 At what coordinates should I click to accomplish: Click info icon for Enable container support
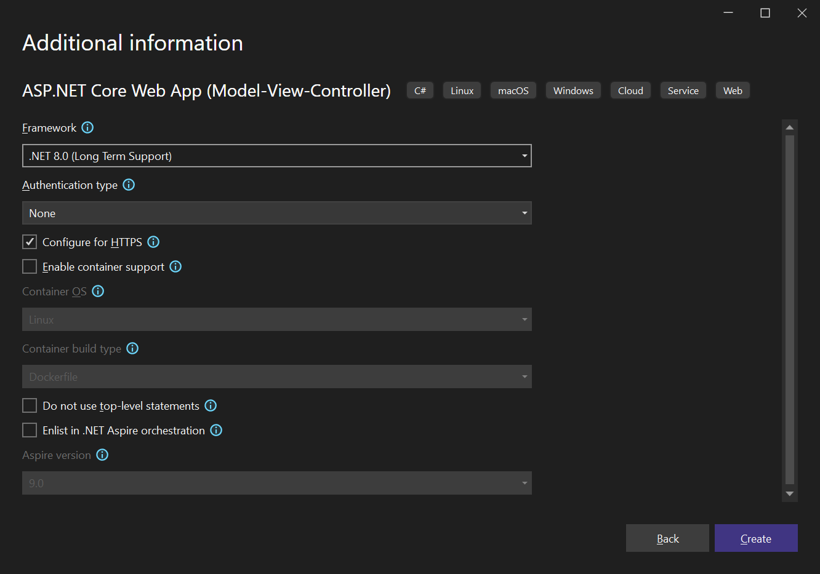tap(175, 266)
